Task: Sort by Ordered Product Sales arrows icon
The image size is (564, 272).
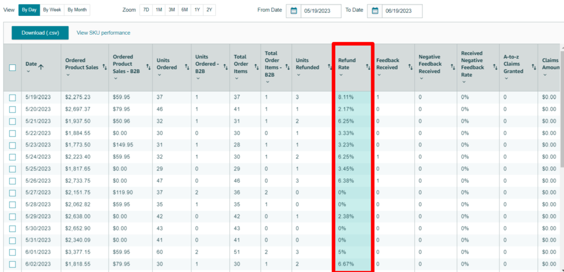Action: click(x=105, y=67)
